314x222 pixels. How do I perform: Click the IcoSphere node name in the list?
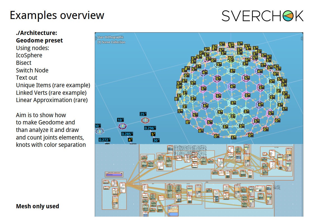[x=29, y=55]
